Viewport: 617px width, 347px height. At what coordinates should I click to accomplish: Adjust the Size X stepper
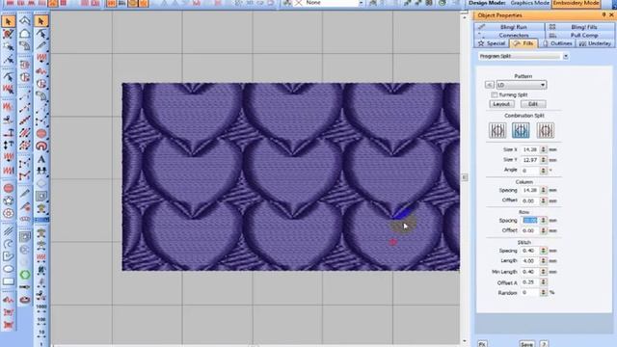pyautogui.click(x=543, y=150)
